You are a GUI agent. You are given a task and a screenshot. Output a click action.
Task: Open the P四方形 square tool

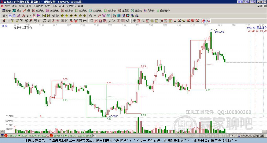(39, 10)
